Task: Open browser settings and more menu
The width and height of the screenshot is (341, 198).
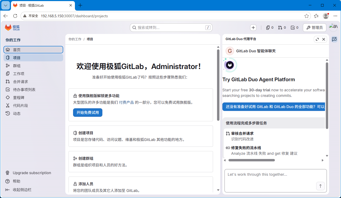Action: coord(335,16)
